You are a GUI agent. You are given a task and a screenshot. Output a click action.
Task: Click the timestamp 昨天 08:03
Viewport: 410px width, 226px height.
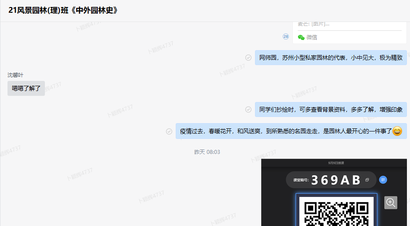pos(207,152)
